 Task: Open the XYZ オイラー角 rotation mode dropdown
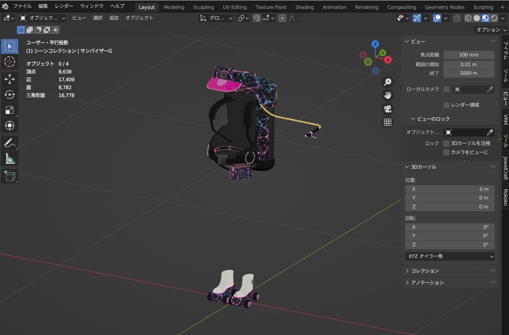(x=450, y=256)
